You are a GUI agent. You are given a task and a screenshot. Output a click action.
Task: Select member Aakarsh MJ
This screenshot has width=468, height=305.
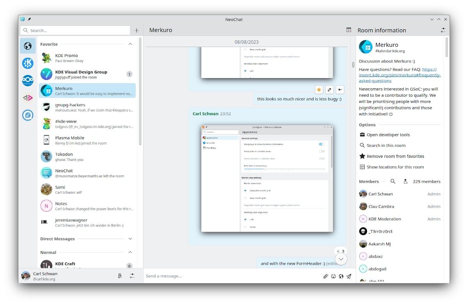400,244
